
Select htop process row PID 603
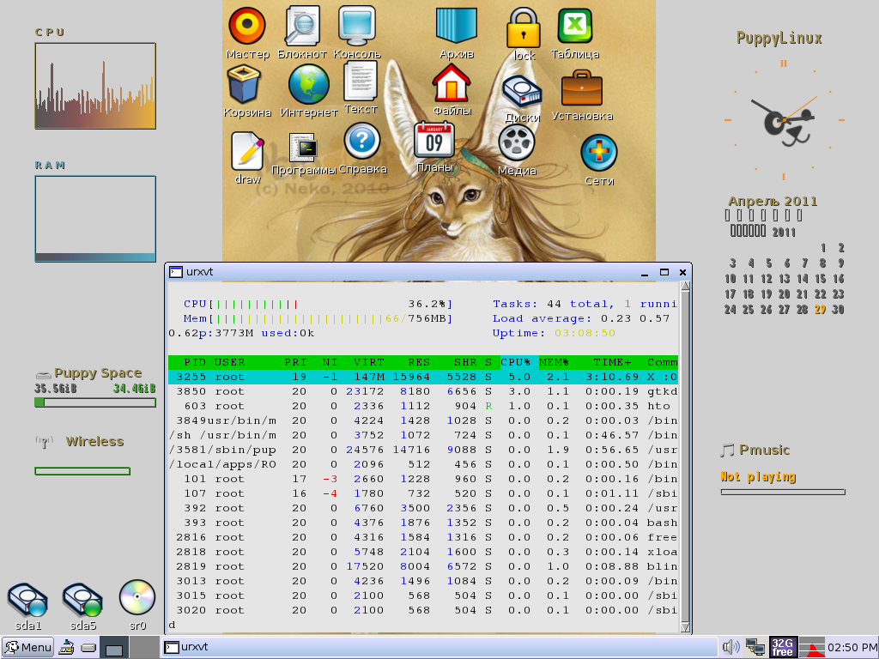tap(422, 406)
